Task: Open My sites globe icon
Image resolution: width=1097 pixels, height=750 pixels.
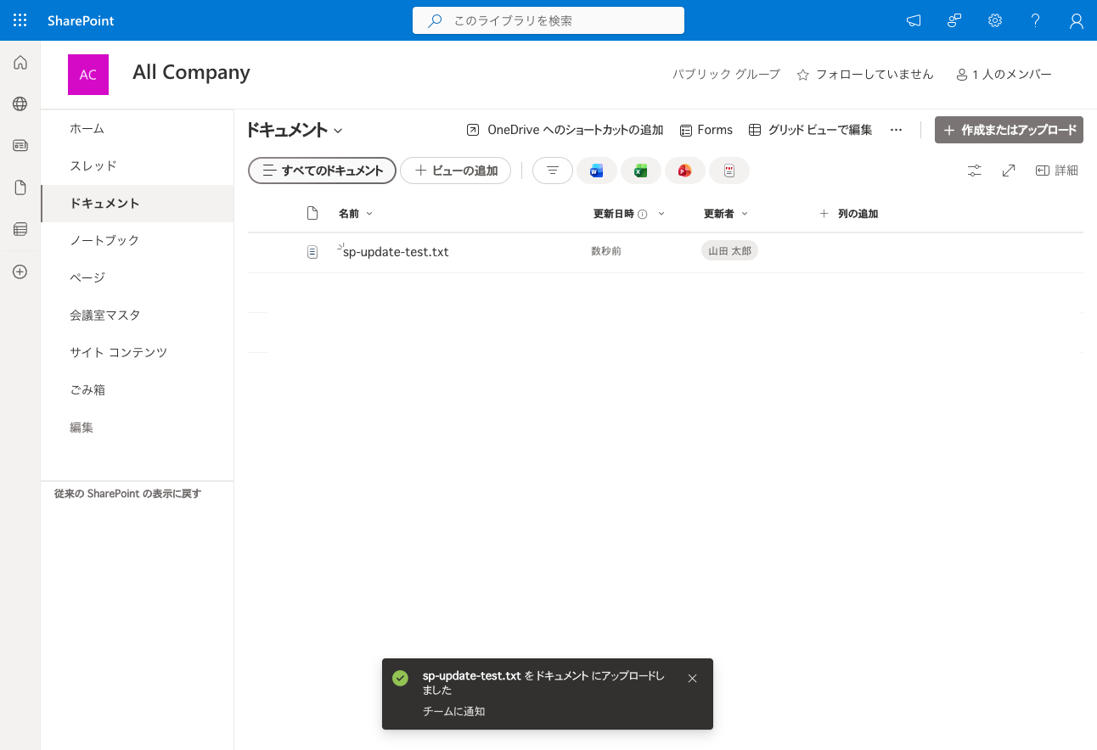Action: (20, 104)
